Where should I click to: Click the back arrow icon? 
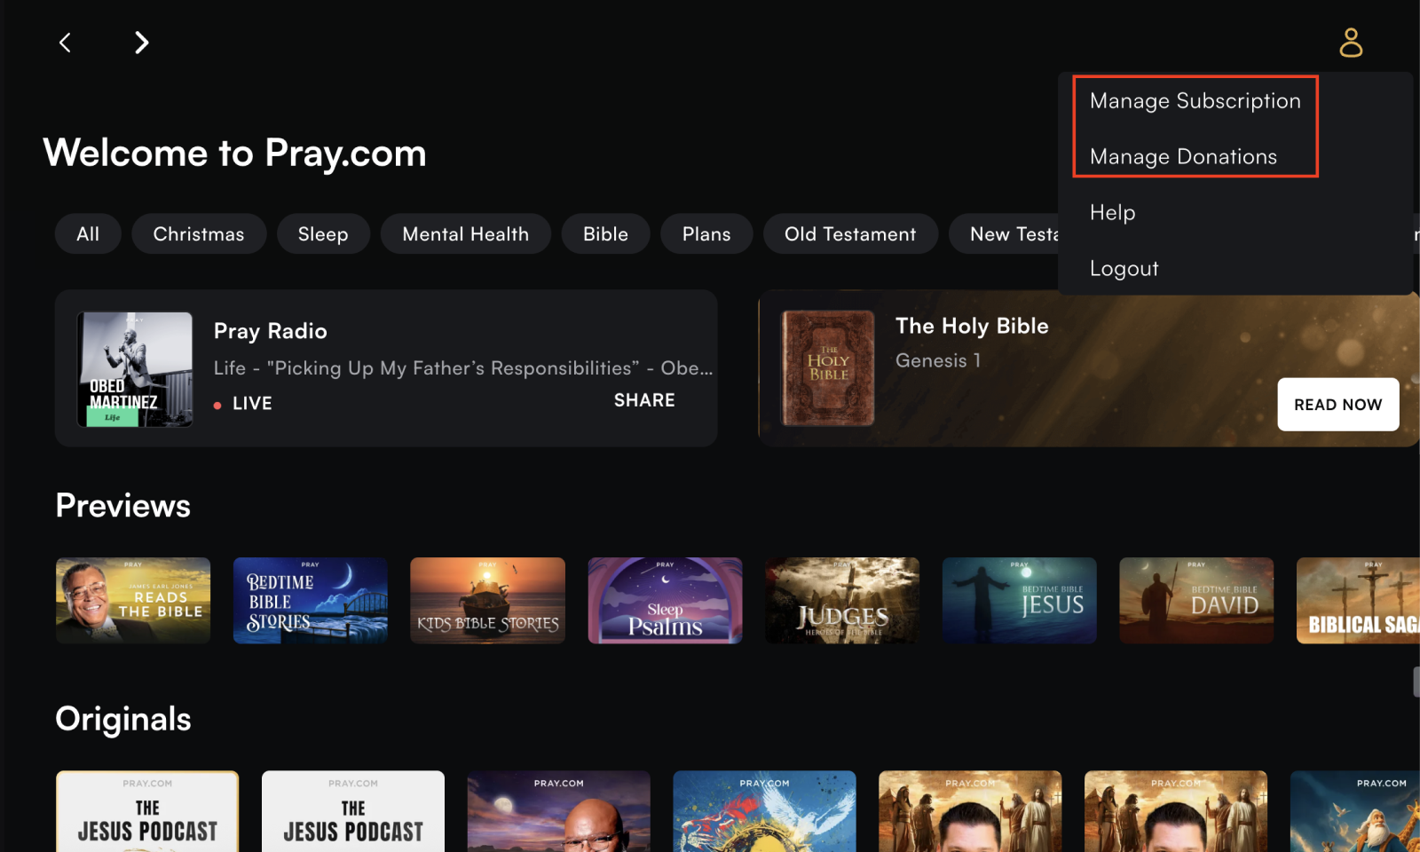tap(65, 43)
